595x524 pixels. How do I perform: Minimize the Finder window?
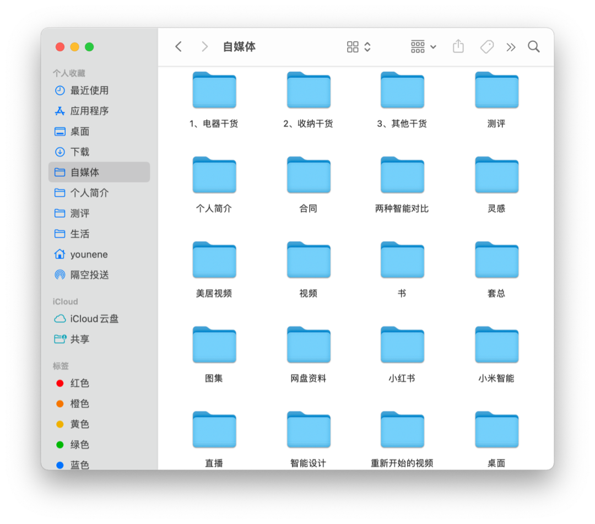coord(75,47)
